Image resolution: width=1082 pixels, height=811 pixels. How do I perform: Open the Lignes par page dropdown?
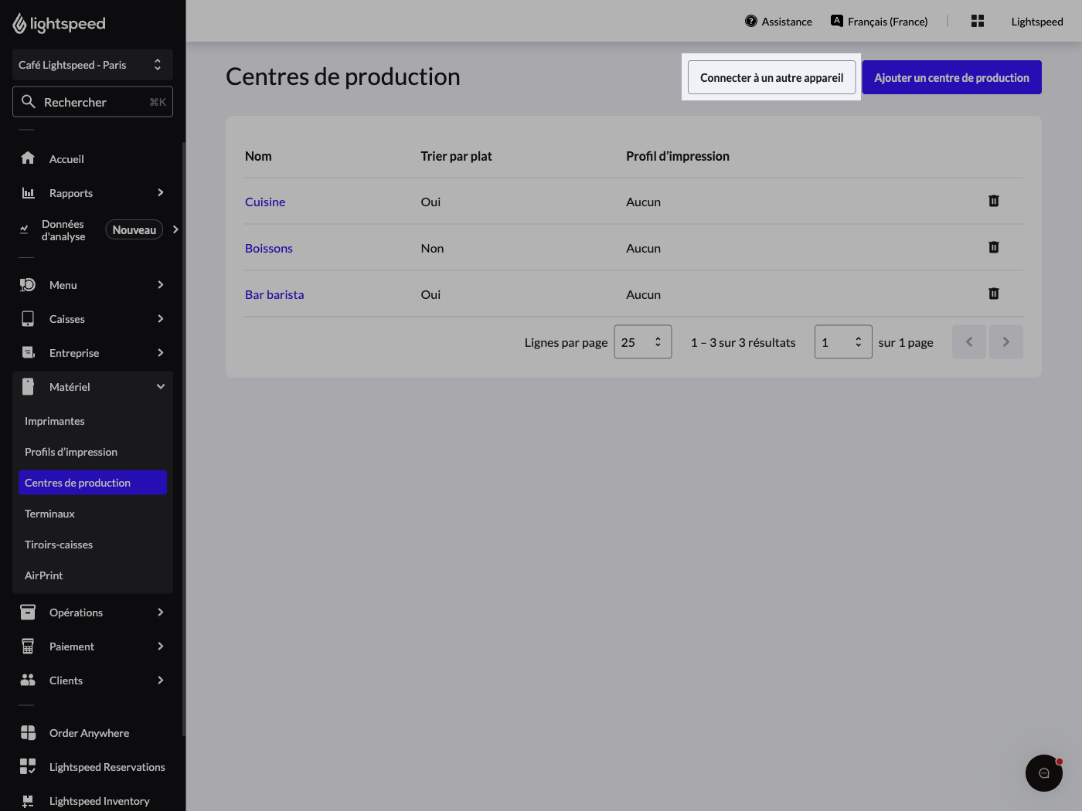pyautogui.click(x=643, y=341)
